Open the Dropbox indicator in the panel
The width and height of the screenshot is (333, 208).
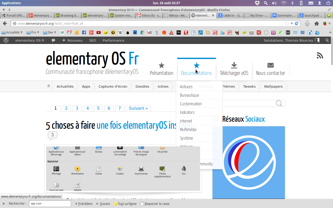[257, 3]
